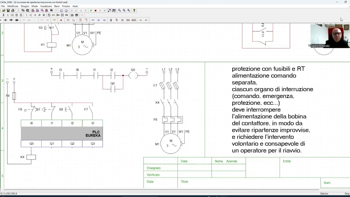Click the K1 coil in upper circuit

point(51,45)
